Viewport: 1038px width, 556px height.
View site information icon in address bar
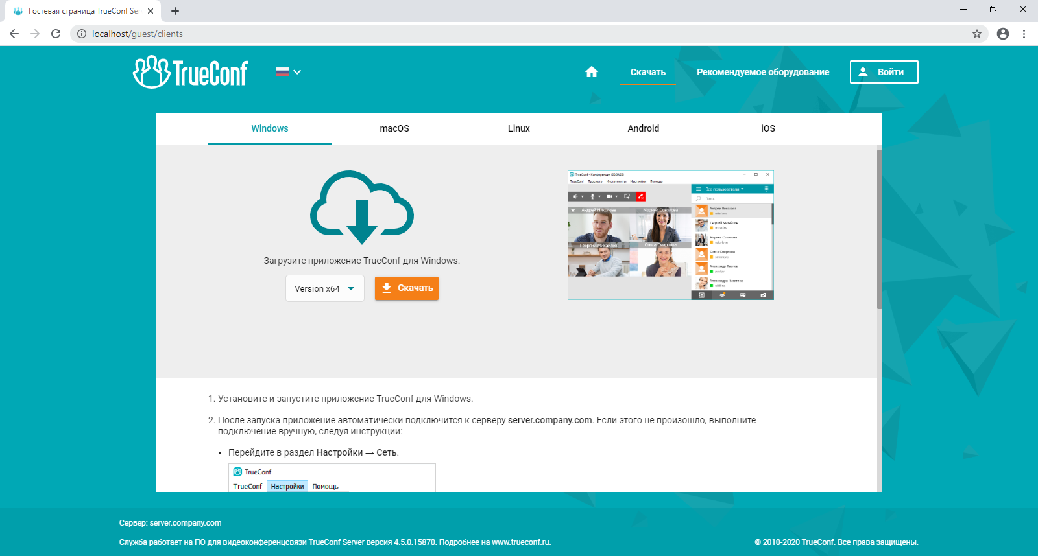(x=82, y=34)
